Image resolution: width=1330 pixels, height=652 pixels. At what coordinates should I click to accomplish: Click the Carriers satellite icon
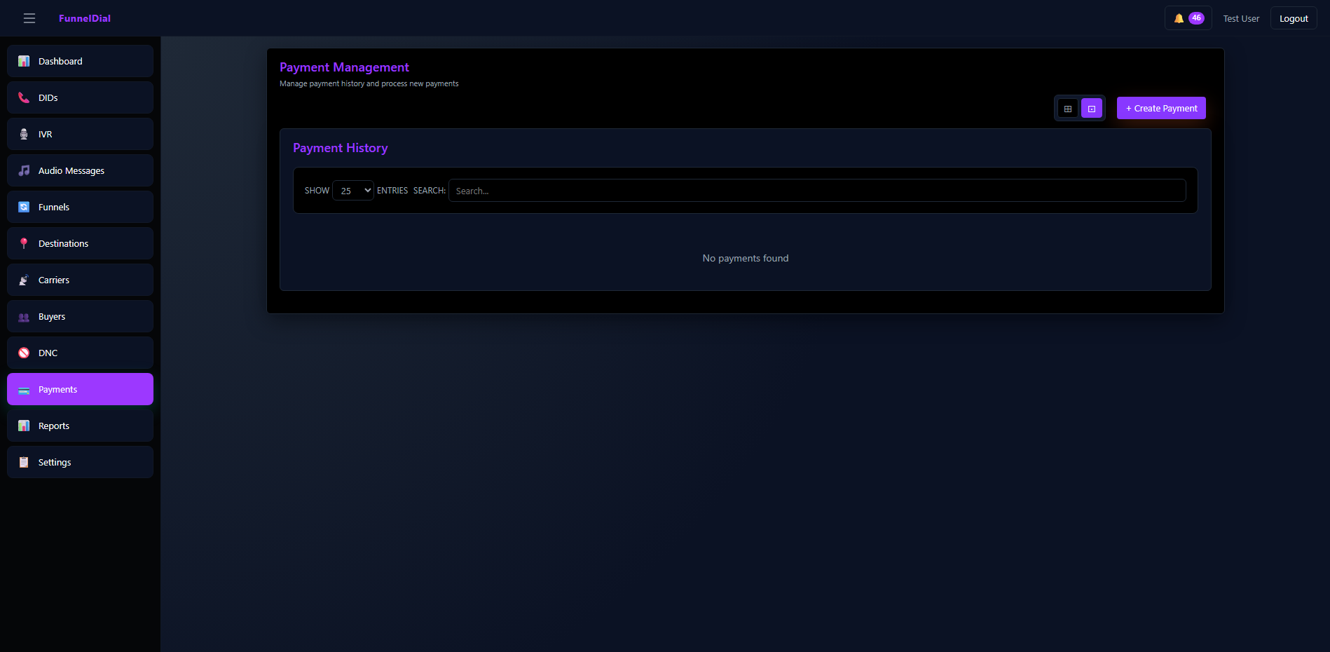pos(24,280)
